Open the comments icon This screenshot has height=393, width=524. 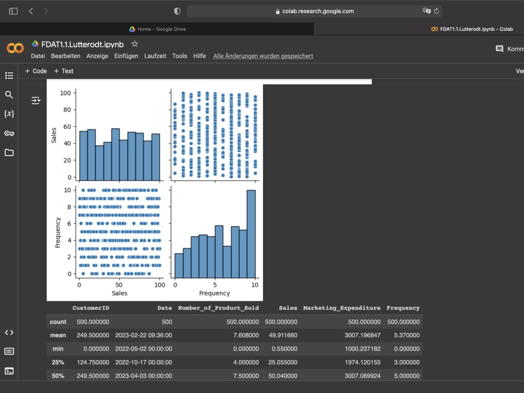click(499, 49)
